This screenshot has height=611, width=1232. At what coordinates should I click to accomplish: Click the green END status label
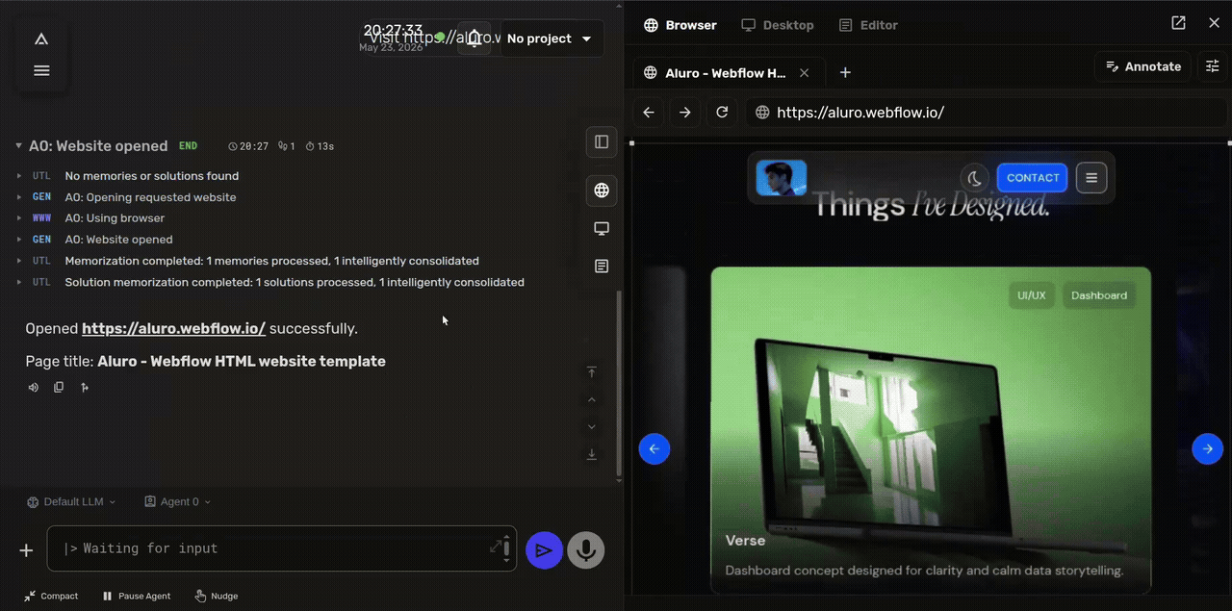point(188,146)
